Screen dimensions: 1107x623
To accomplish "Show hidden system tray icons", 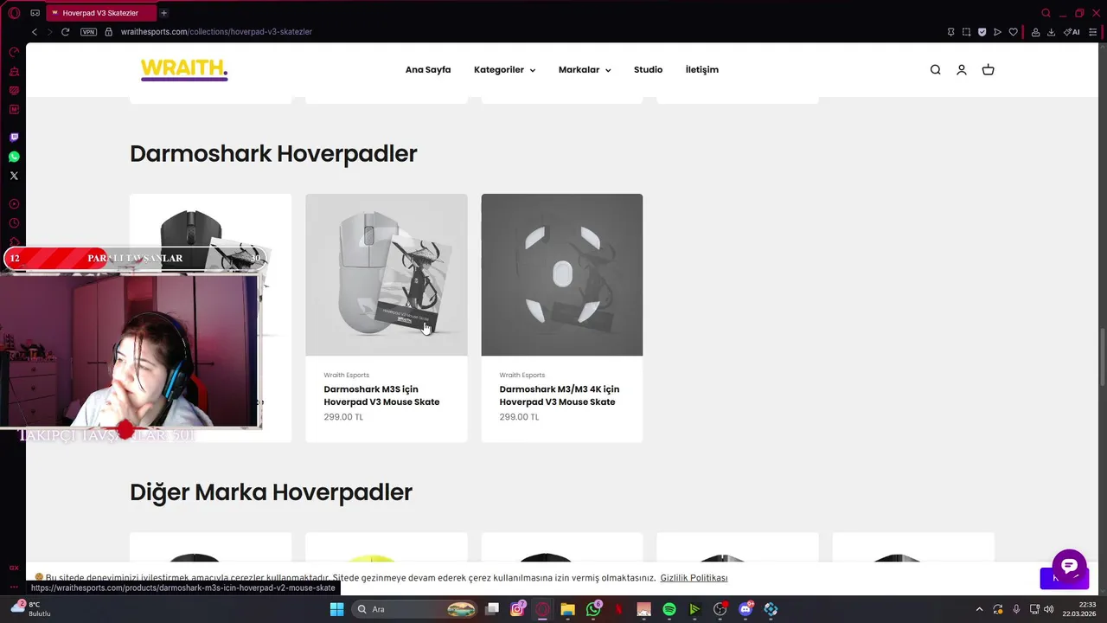I will tap(979, 609).
